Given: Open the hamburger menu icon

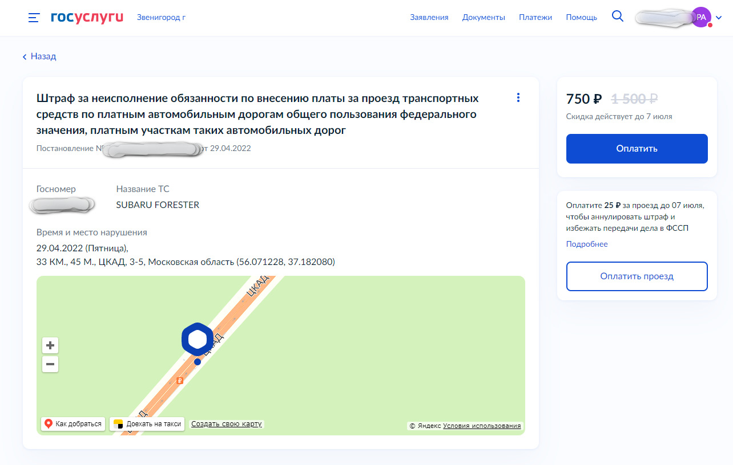Looking at the screenshot, I should (x=34, y=17).
